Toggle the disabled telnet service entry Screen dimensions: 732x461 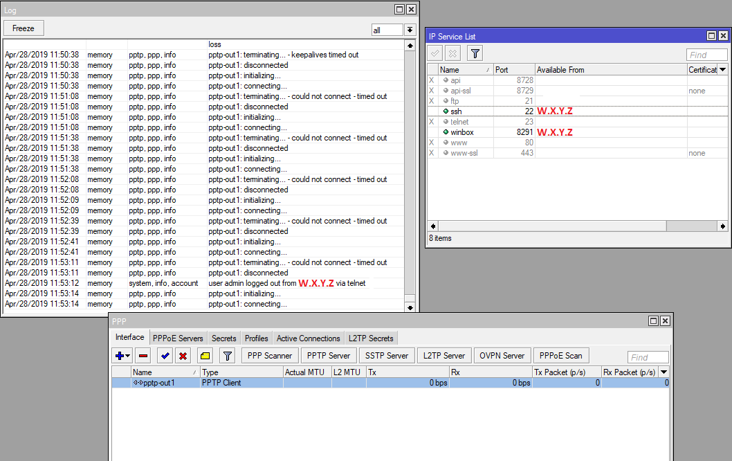[x=431, y=122]
